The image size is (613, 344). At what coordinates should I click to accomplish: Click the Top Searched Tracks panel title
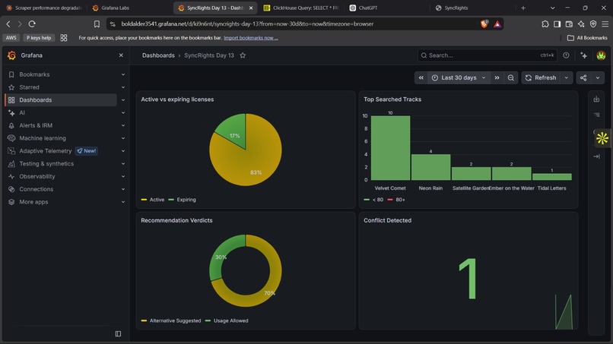392,99
